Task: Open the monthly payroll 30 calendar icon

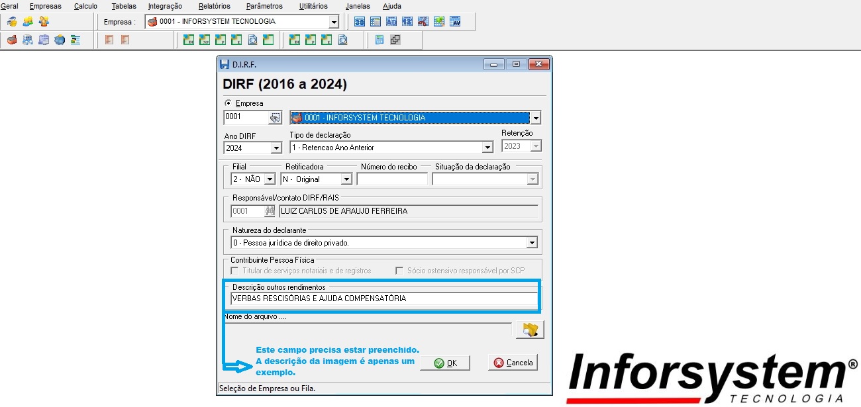Action: point(360,22)
